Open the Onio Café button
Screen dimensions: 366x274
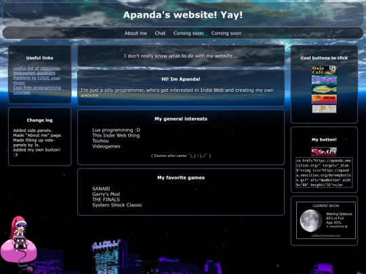click(x=324, y=70)
